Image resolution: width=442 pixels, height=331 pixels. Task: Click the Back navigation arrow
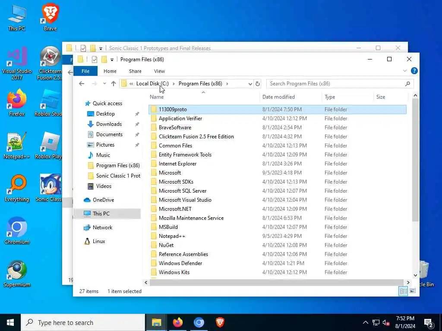coord(82,84)
